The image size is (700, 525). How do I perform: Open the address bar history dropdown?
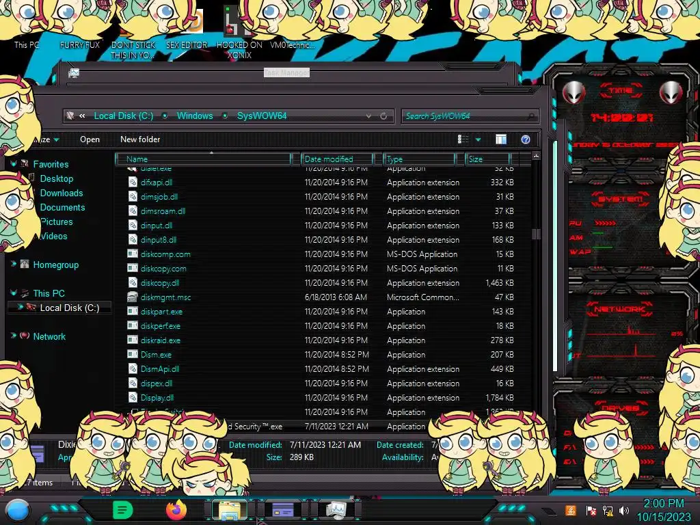pyautogui.click(x=368, y=116)
